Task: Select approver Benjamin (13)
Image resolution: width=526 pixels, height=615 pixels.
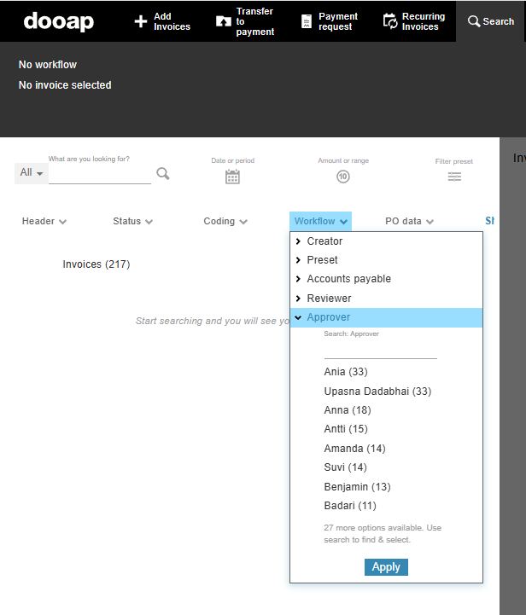Action: click(357, 487)
